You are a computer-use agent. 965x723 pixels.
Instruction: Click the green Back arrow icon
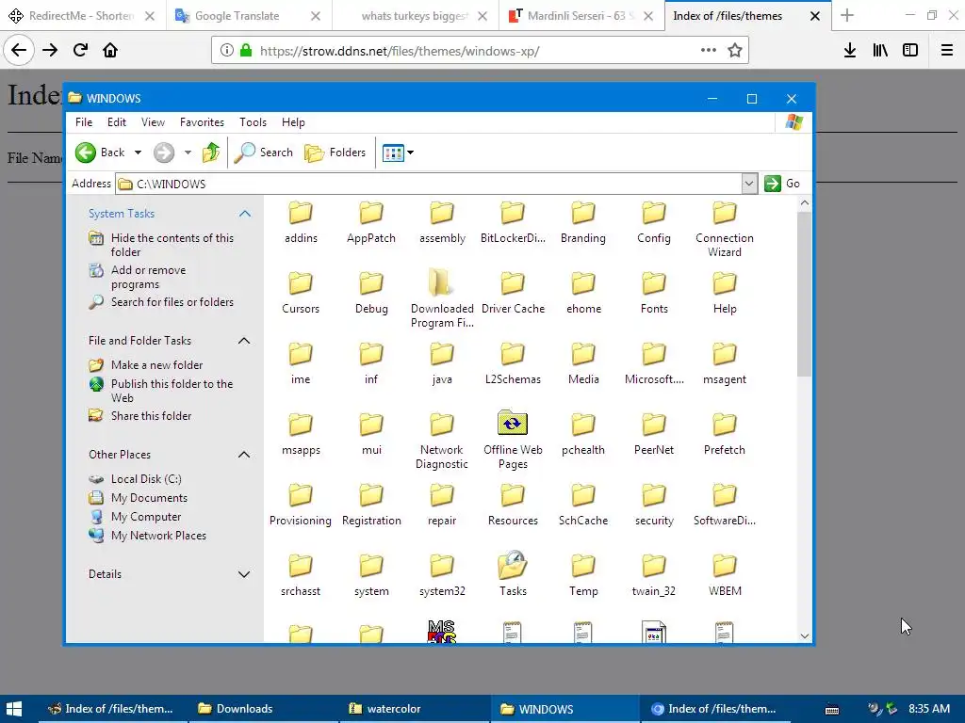click(x=86, y=153)
